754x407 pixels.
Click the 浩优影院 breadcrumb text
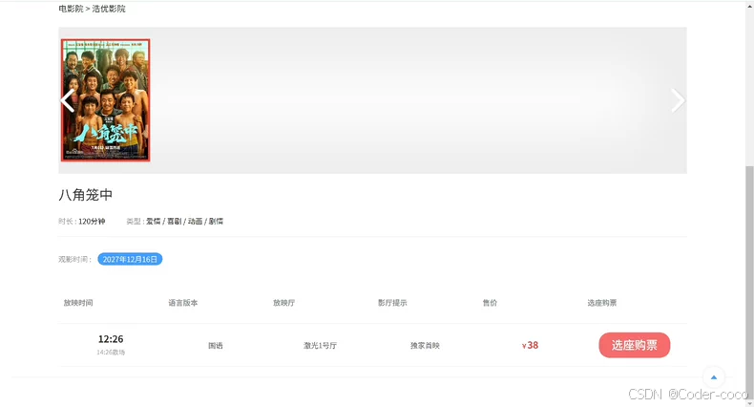tap(109, 9)
